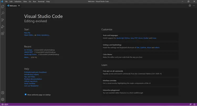This screenshot has height=106, width=197.
Task: Click Join our Newsletter link
Action: (32, 86)
